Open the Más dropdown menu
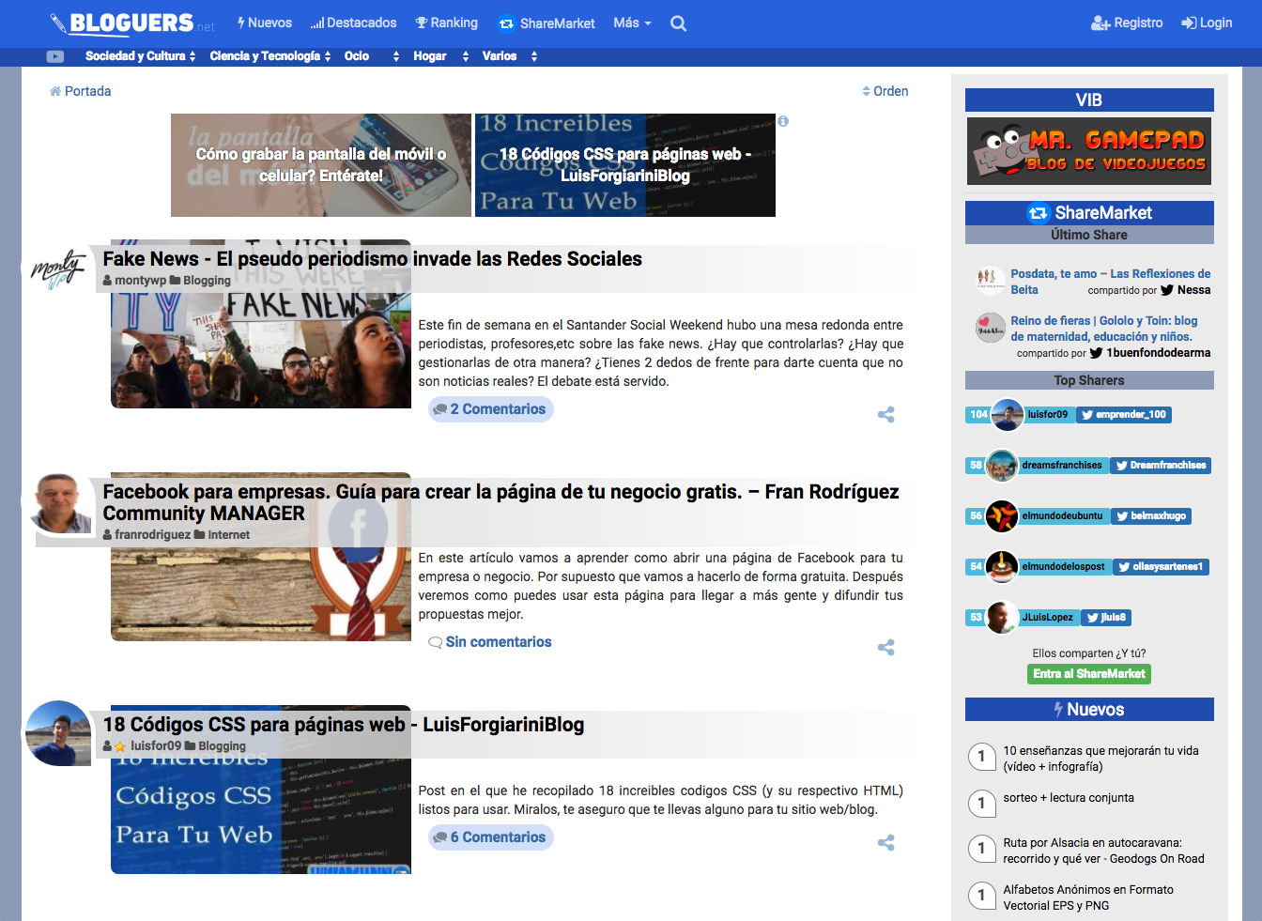This screenshot has width=1262, height=921. pos(631,23)
